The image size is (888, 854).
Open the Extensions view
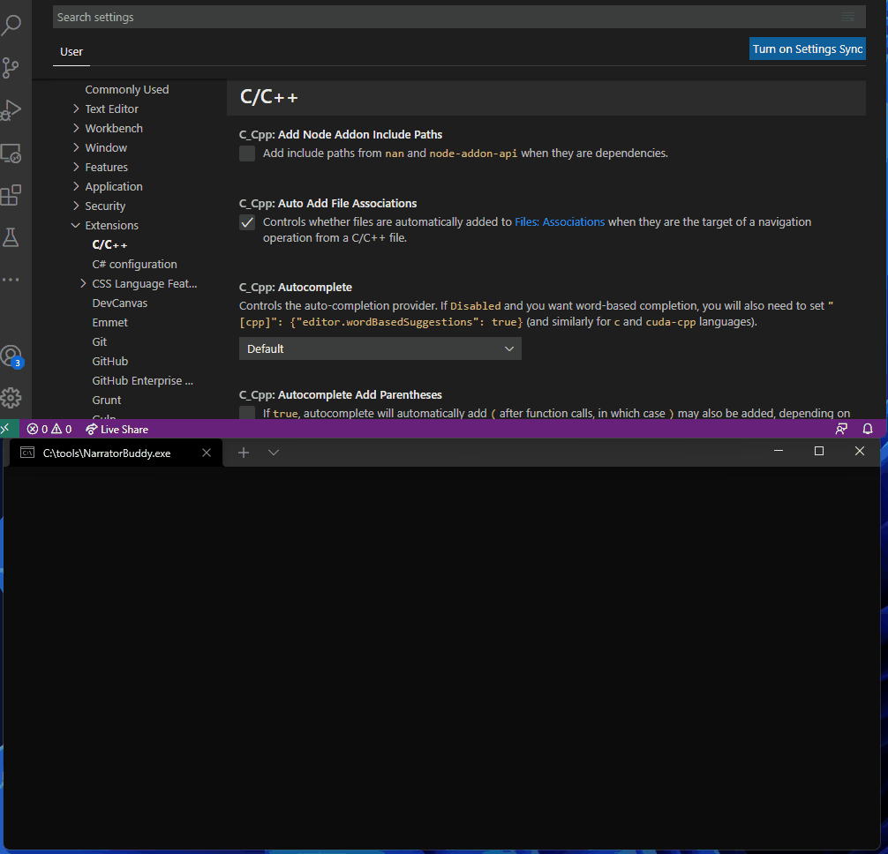[11, 195]
